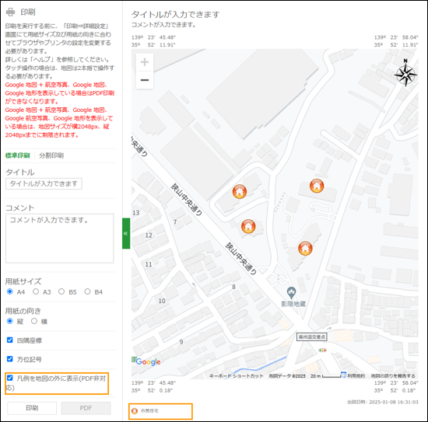Viewport: 428px width, 422px height.
Task: Zoom in the map with plus button
Action: click(x=145, y=62)
